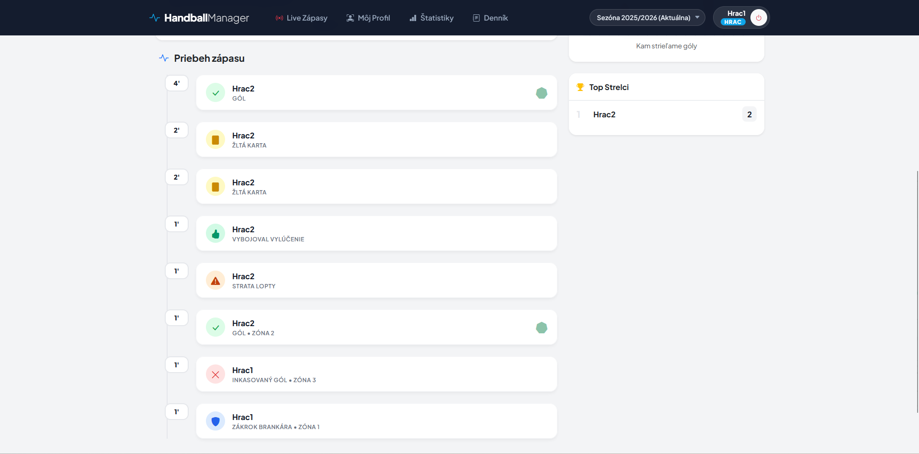Select the Strata lopty event card
This screenshot has width=919, height=454.
(376, 281)
